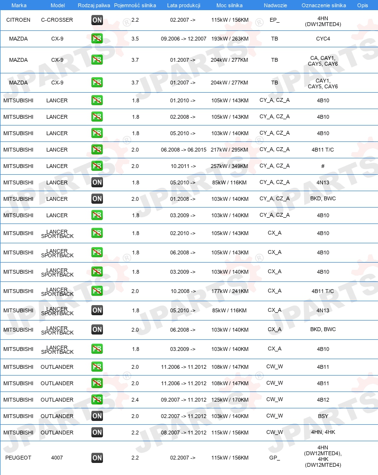Click the diesel ON icon in Citroen C-Crosser row
Image resolution: width=378 pixels, height=475 pixels.
(x=97, y=20)
